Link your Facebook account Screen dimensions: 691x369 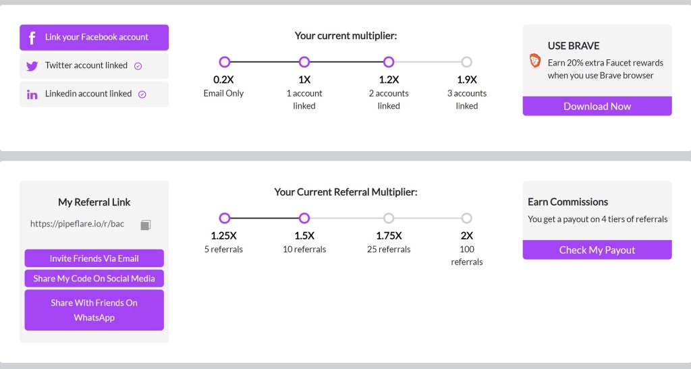click(94, 38)
